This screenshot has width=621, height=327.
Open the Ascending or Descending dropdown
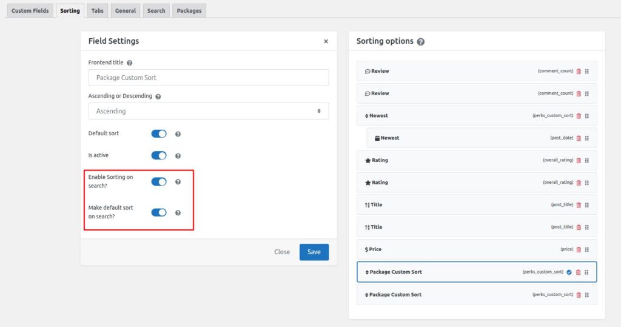point(209,111)
